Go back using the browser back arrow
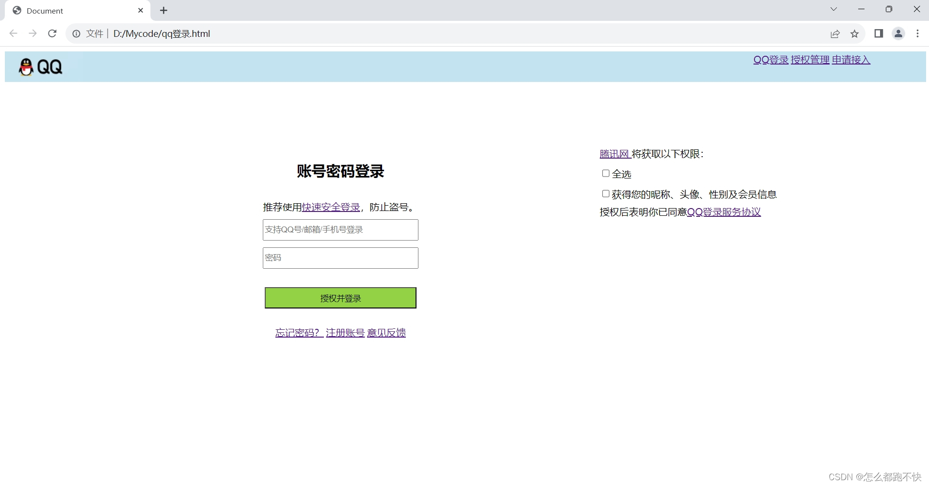Viewport: 929px width, 486px height. [14, 33]
